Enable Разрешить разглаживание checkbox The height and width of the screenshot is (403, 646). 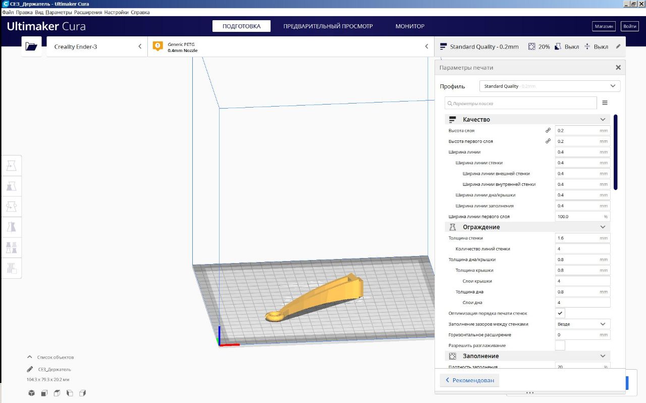click(x=560, y=345)
